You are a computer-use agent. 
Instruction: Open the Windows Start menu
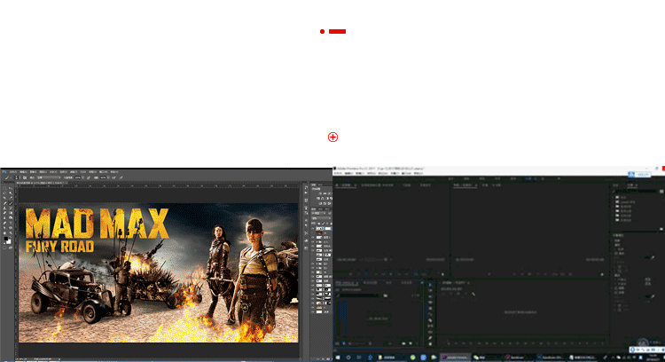click(x=338, y=358)
